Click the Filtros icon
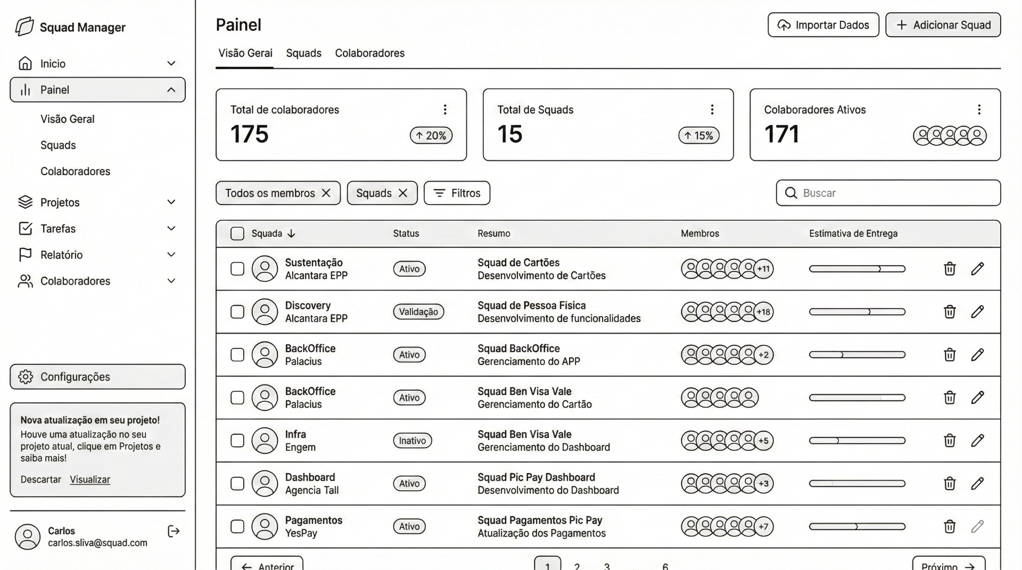This screenshot has width=1022, height=570. coord(439,193)
